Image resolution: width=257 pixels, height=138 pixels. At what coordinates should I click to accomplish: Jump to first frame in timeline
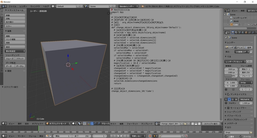point(111,136)
